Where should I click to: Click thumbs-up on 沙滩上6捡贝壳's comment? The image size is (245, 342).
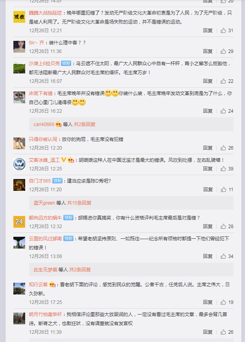point(223,81)
